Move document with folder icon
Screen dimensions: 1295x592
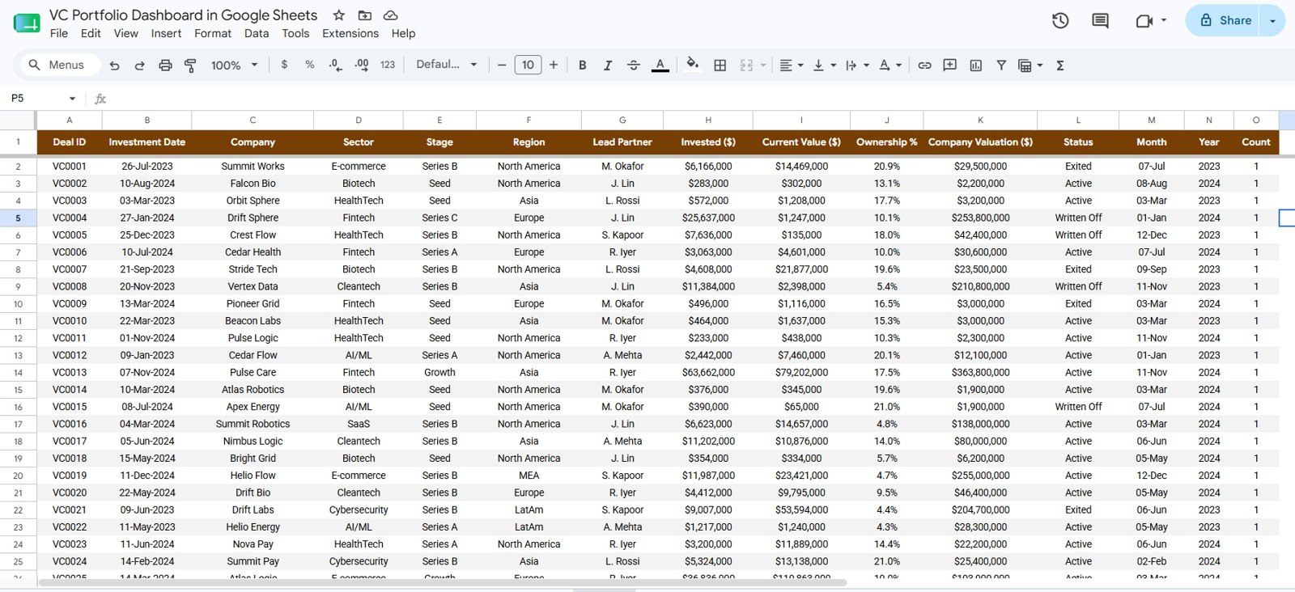365,15
